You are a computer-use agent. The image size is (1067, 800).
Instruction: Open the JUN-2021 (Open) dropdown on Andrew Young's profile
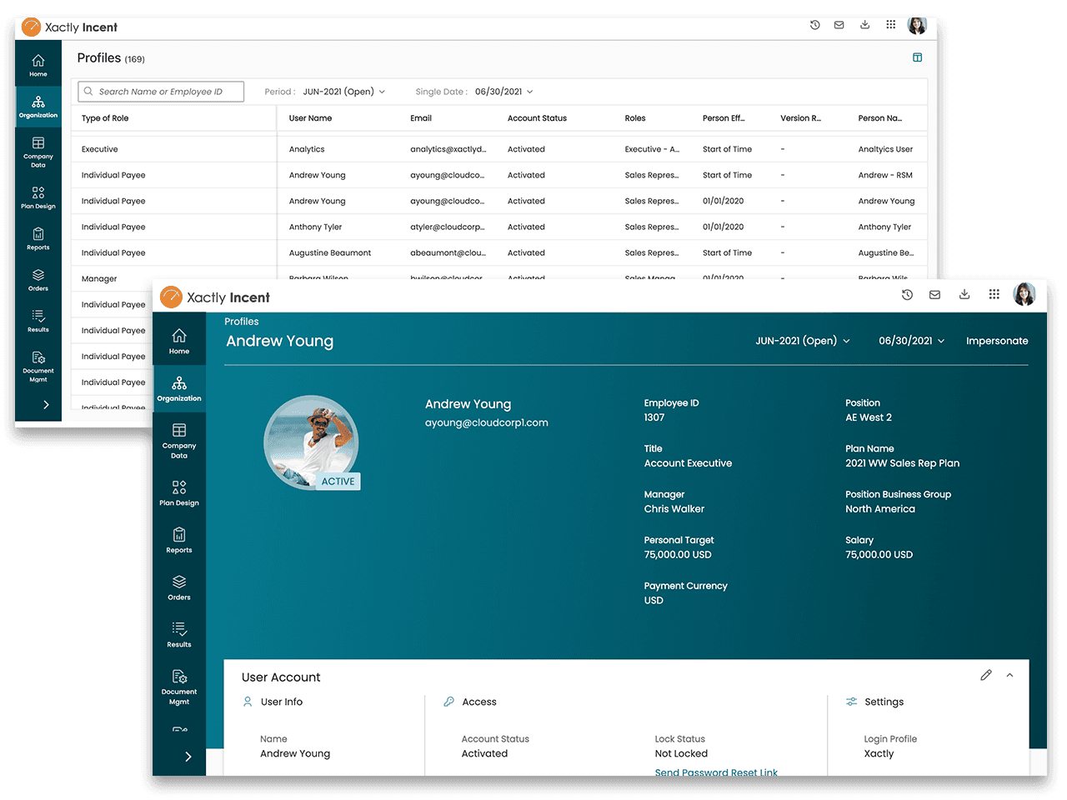(x=803, y=341)
